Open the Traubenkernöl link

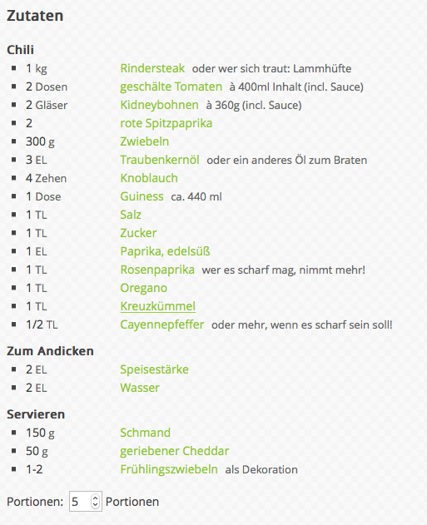click(x=160, y=160)
